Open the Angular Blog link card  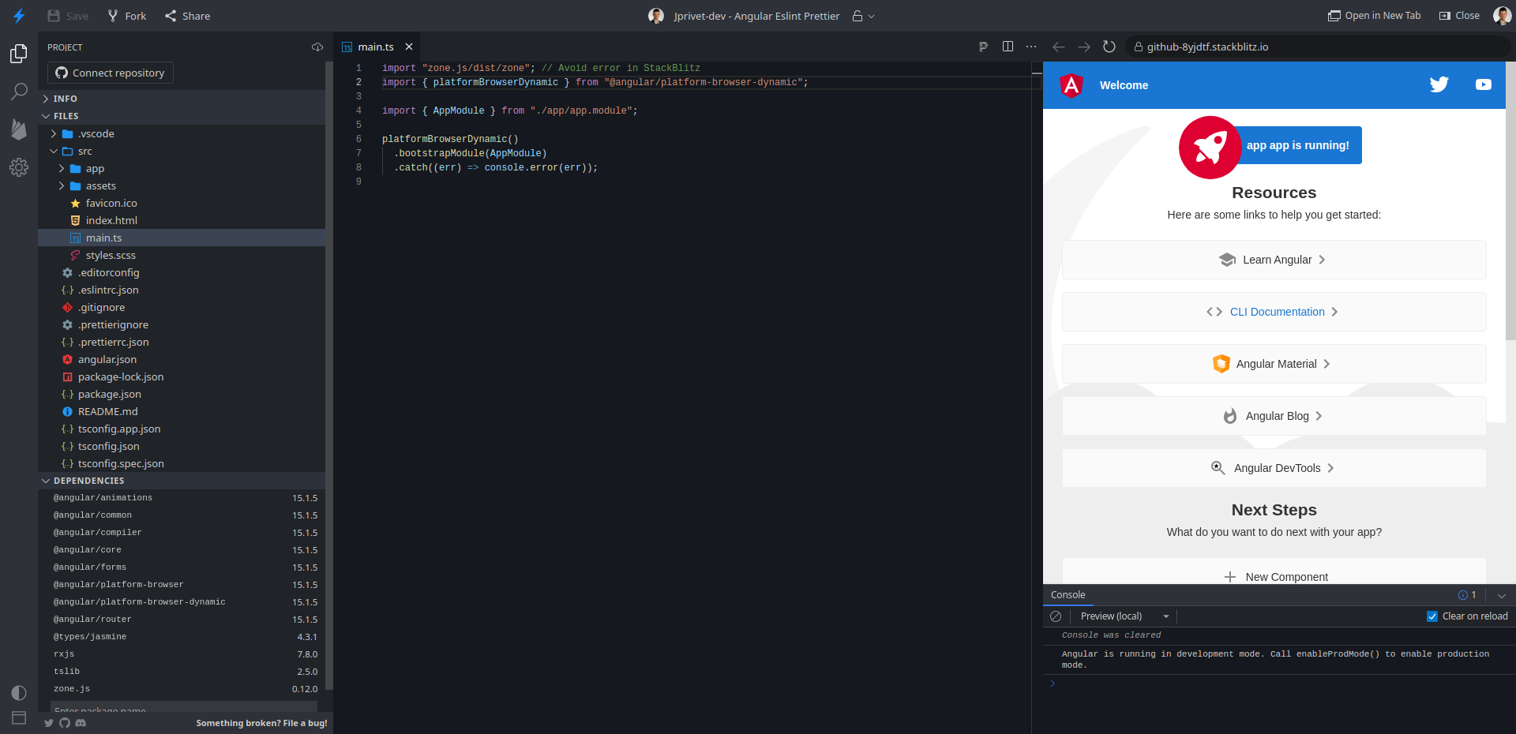(x=1274, y=416)
